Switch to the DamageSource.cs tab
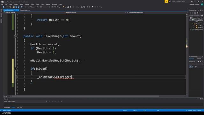The height and width of the screenshot is (115, 204). coord(25,10)
